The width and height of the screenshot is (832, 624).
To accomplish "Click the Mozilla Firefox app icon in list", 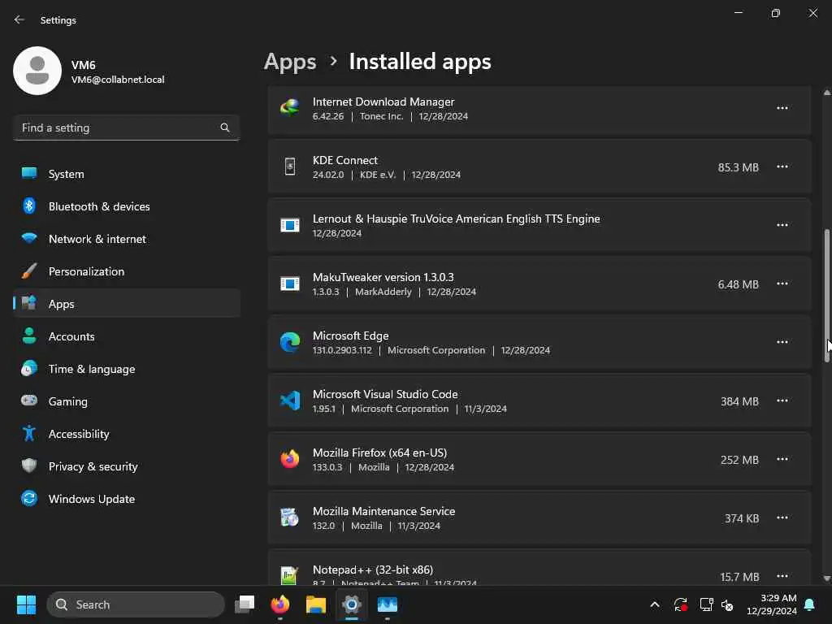I will point(290,459).
